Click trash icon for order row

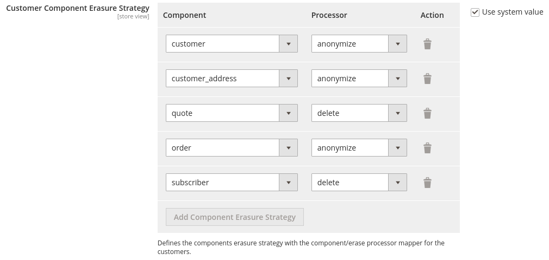pyautogui.click(x=427, y=148)
